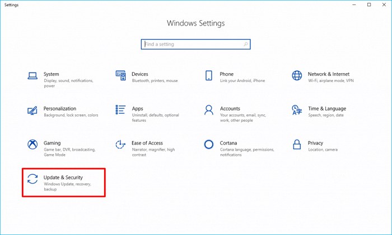Select the Privacy padlock icon

click(297, 144)
